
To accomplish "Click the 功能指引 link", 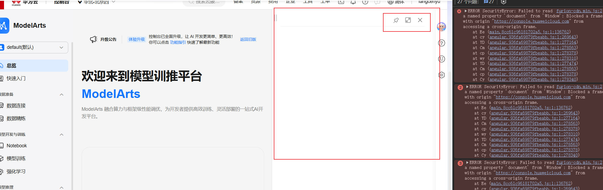I will (x=178, y=42).
